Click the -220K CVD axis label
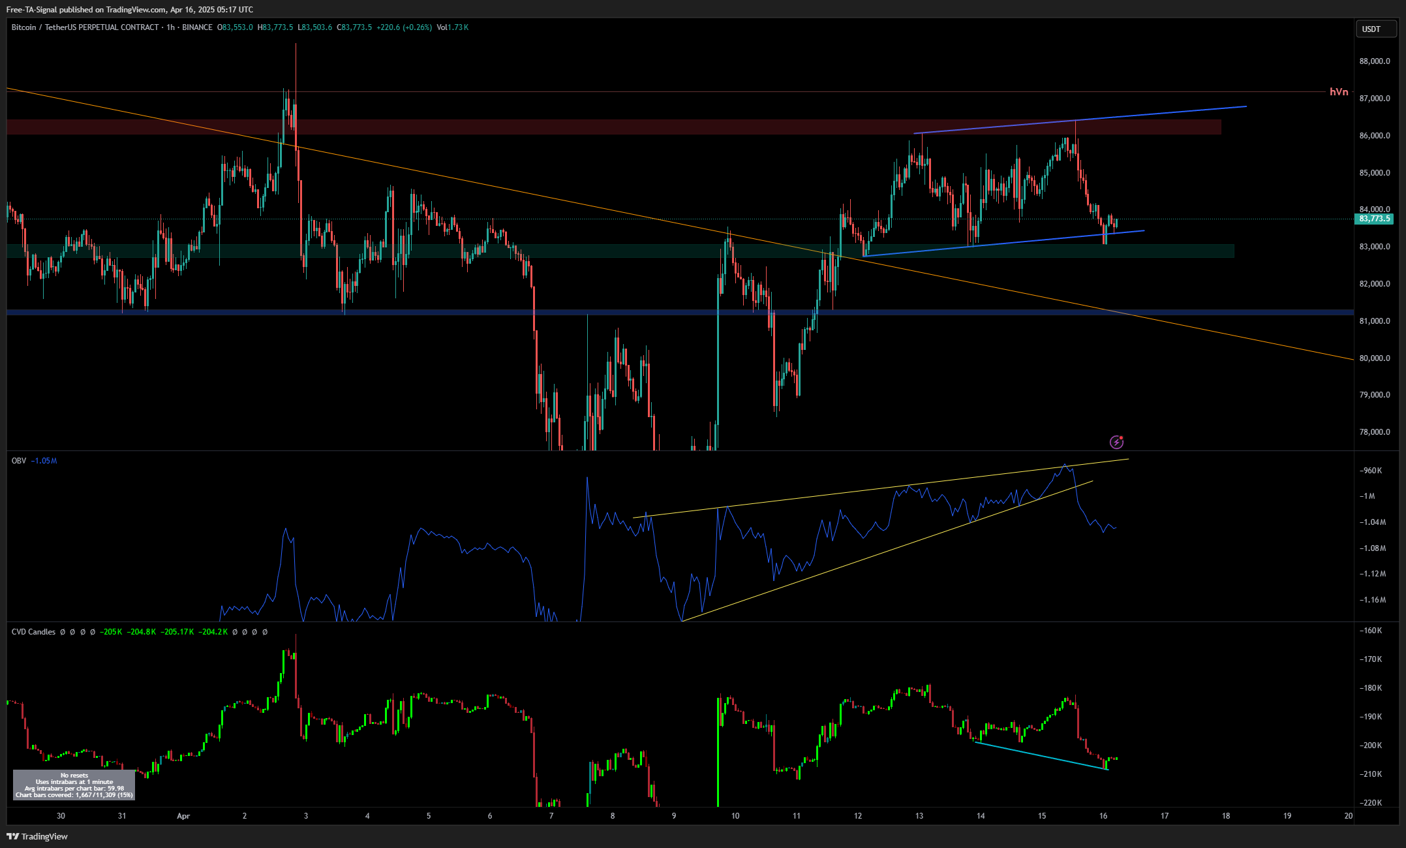 point(1371,803)
